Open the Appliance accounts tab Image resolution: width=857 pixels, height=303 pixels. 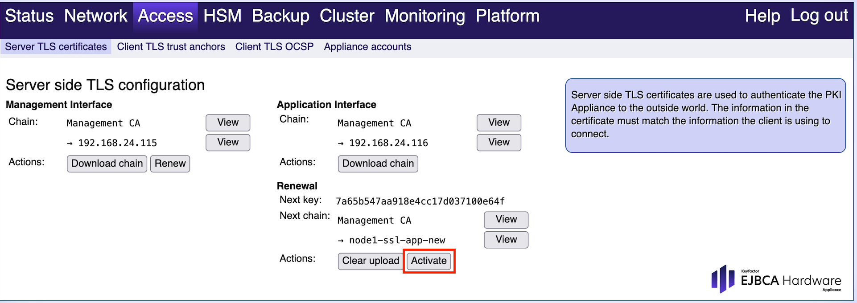[x=367, y=47]
